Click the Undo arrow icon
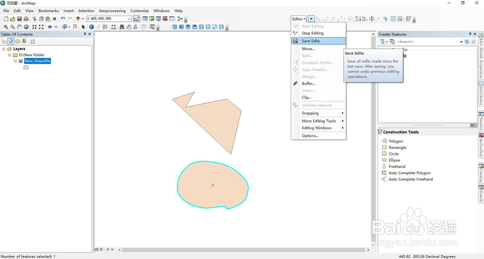This screenshot has width=484, height=259. 63,19
